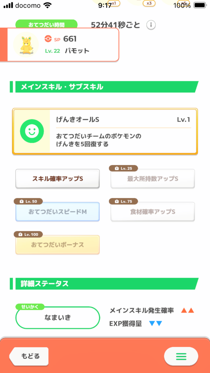
Task: Select the スキル確率アップS sub skill
Action: tap(58, 178)
